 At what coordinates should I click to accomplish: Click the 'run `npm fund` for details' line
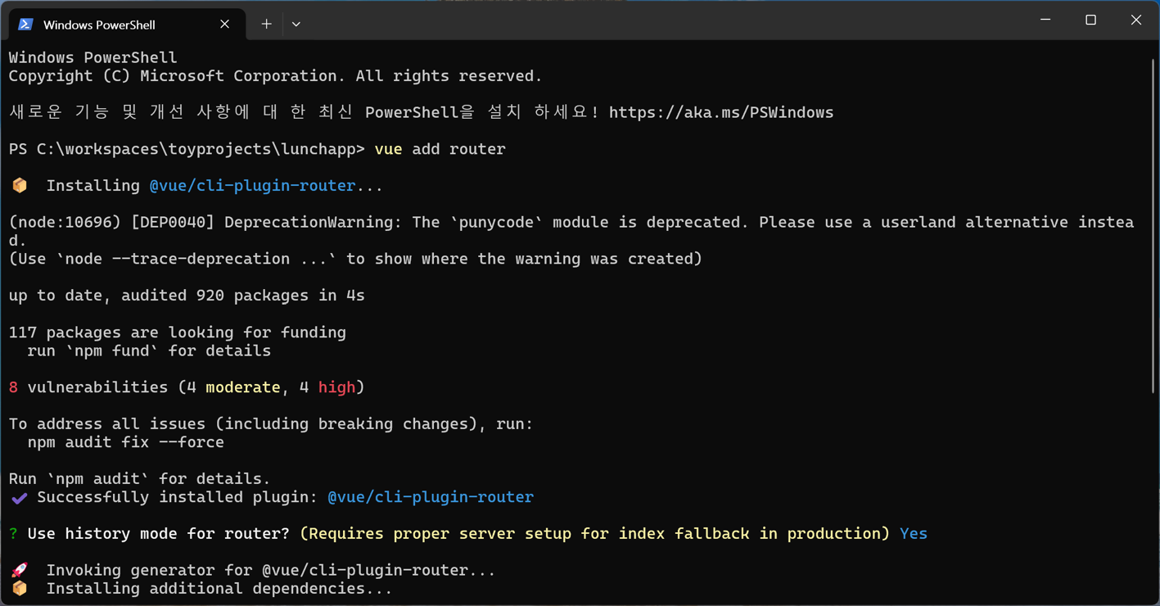(149, 350)
